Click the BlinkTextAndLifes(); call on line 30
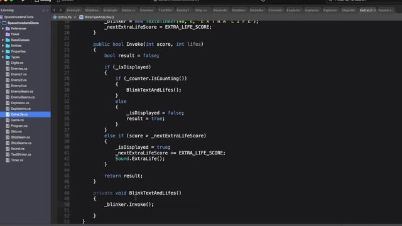402x226 pixels. pyautogui.click(x=153, y=90)
